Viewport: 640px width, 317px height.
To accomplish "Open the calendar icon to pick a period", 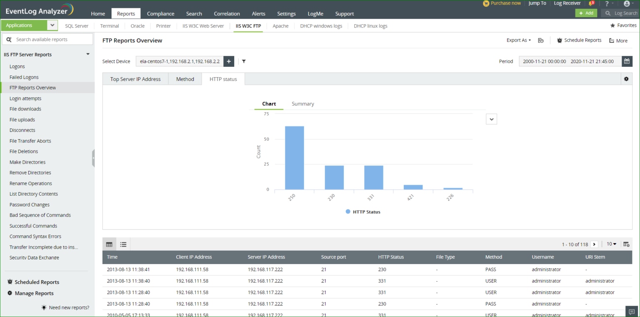I will (627, 61).
